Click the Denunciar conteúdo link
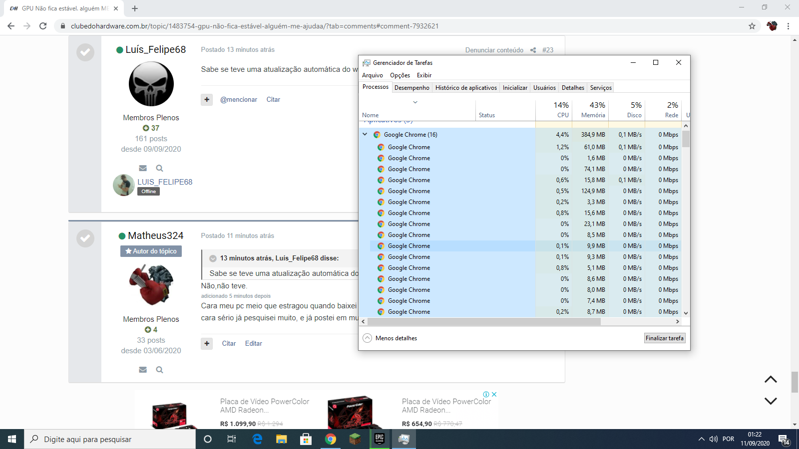799x449 pixels. pyautogui.click(x=494, y=50)
